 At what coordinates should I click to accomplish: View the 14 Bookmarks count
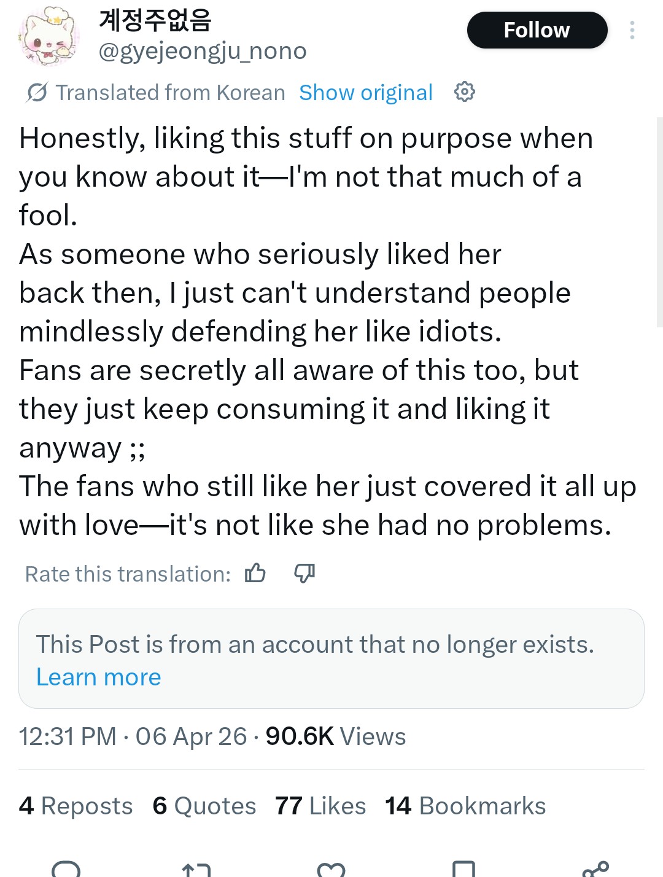point(465,806)
